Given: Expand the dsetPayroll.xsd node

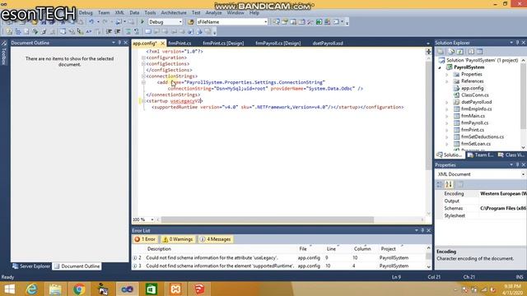Looking at the screenshot, I should (447, 102).
